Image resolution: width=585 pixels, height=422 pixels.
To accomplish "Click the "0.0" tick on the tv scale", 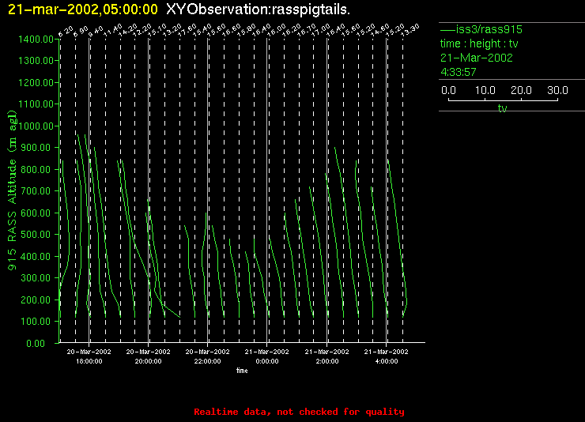I will coord(448,90).
